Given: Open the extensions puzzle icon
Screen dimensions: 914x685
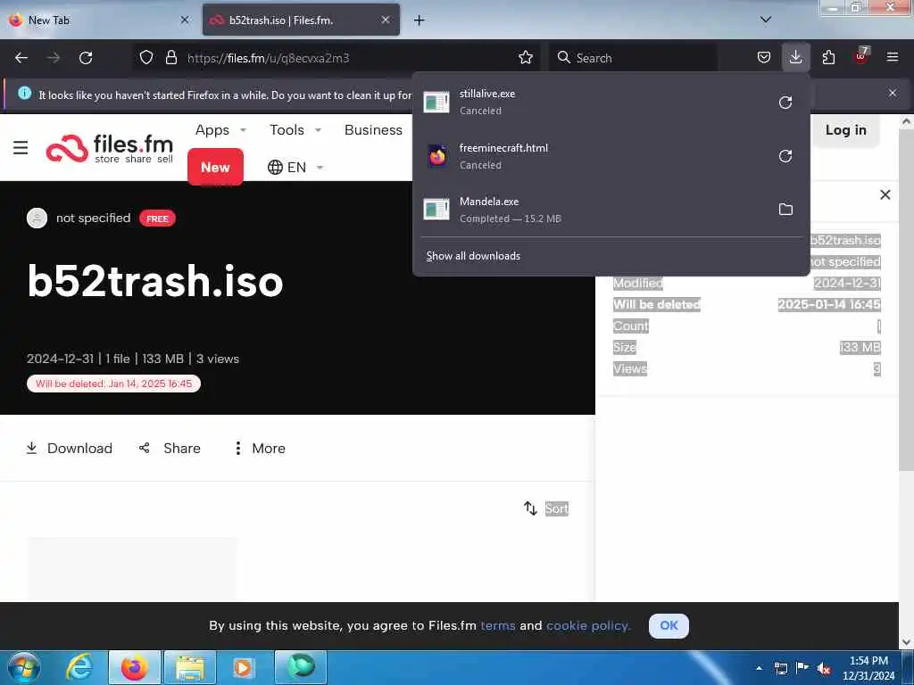Looking at the screenshot, I should point(828,58).
